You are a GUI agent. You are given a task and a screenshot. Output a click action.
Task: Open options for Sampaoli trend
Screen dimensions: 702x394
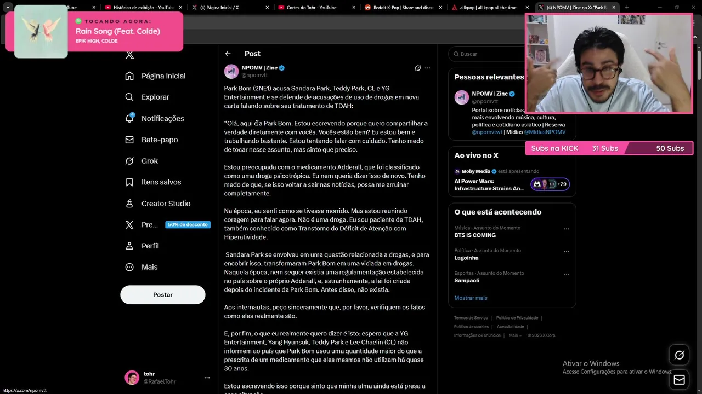567,274
